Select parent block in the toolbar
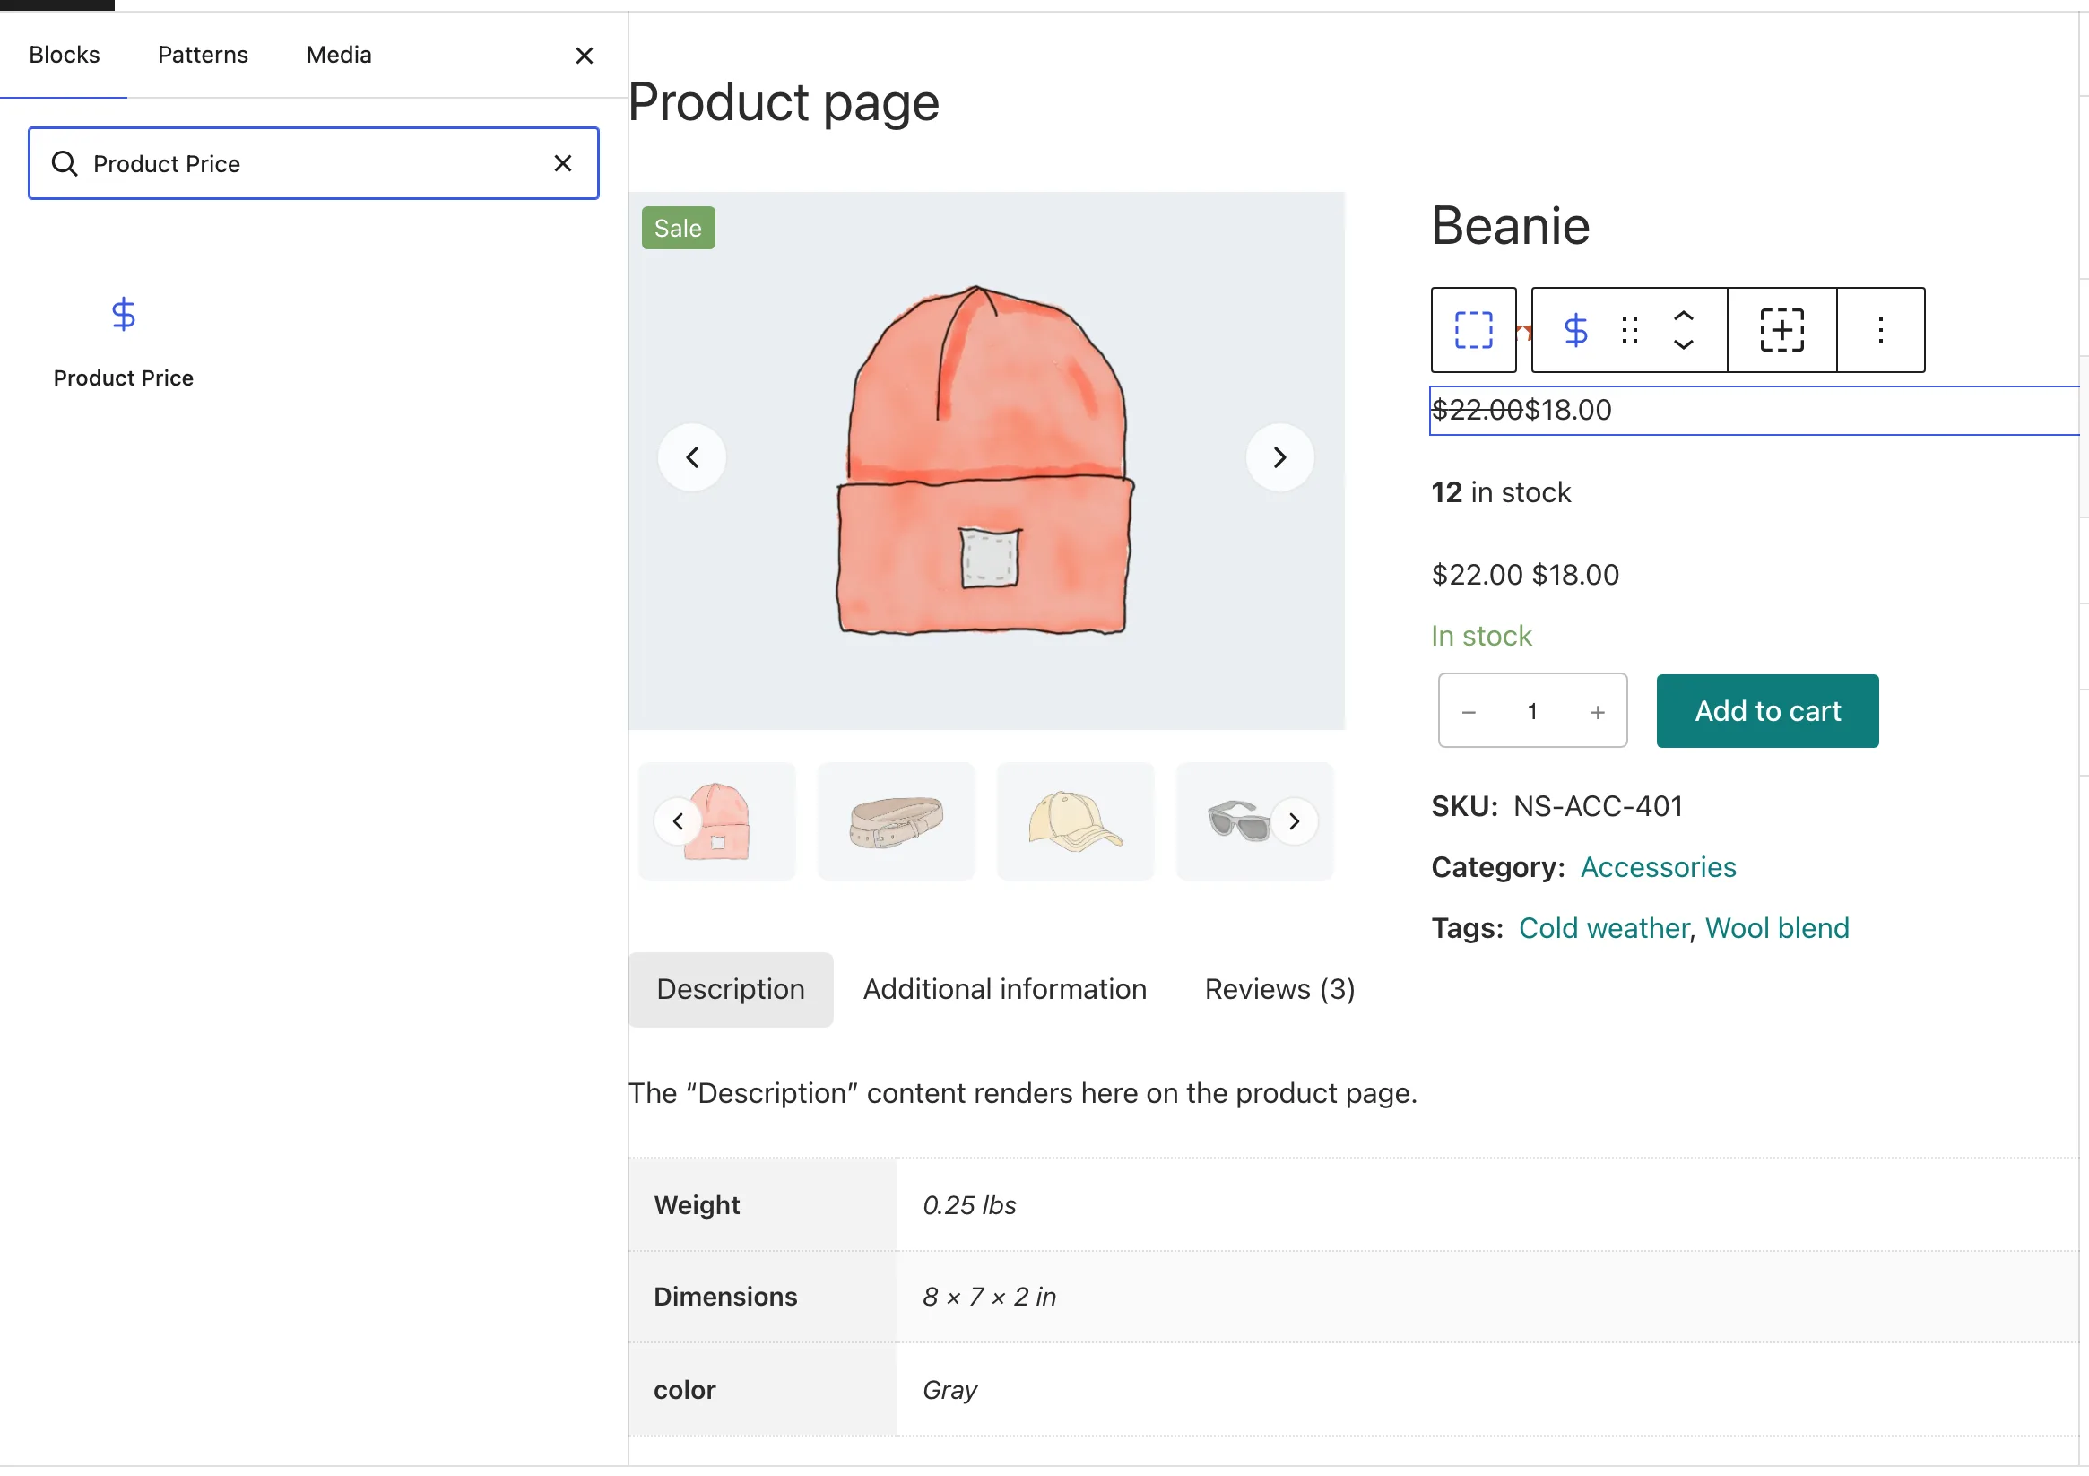Screen dimensions: 2089x1476 [x=1473, y=330]
